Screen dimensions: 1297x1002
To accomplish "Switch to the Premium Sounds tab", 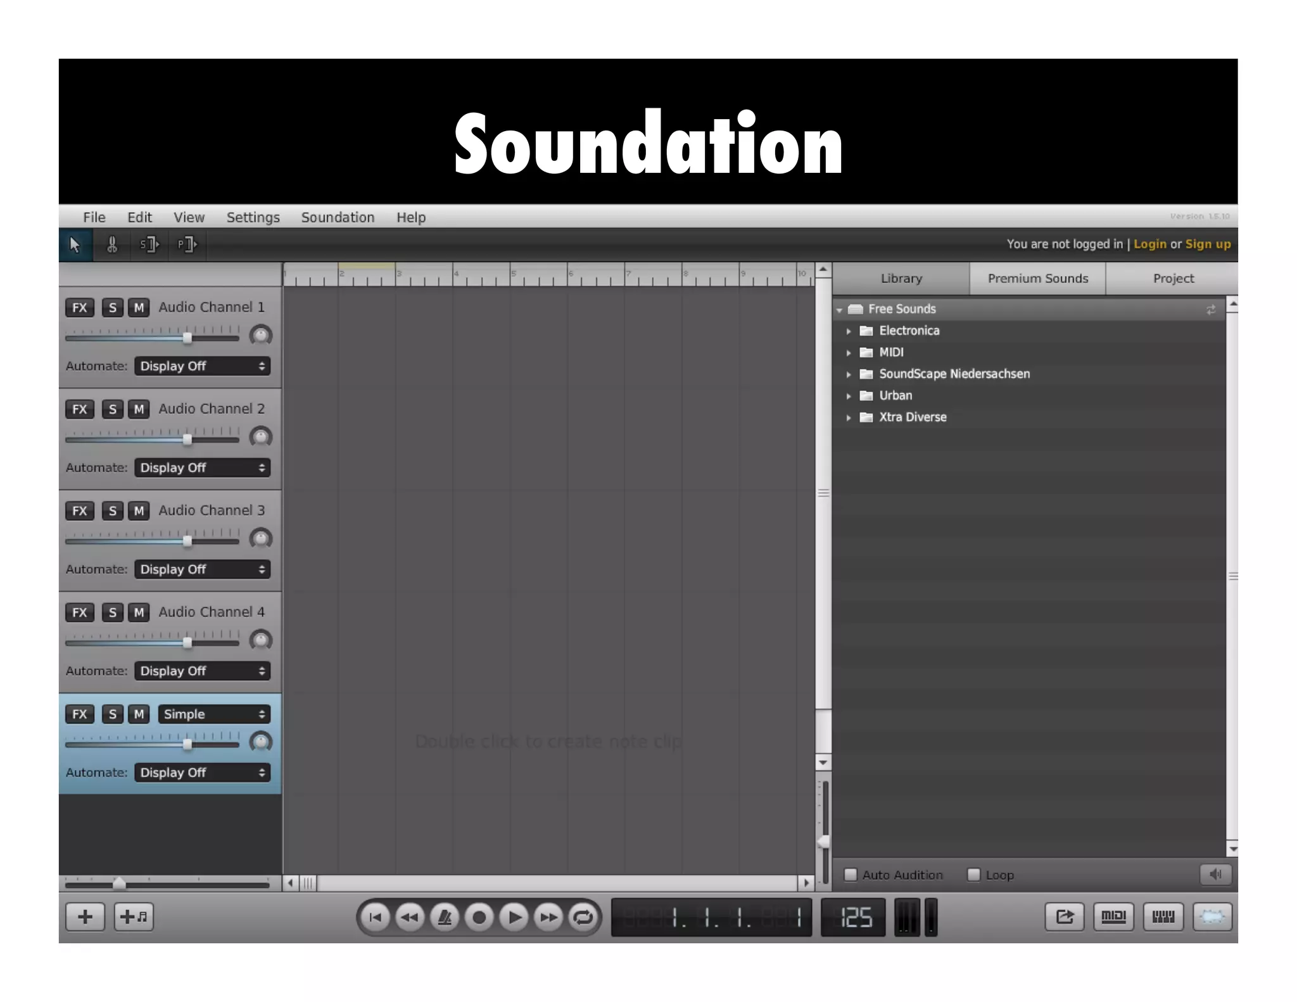I will 1037,279.
